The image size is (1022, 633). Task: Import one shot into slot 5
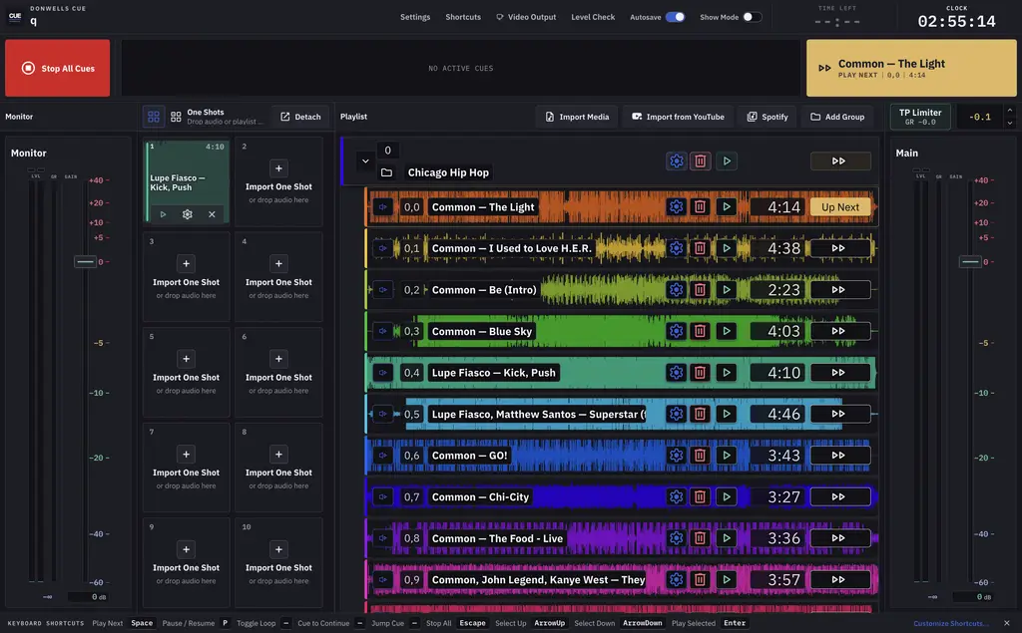click(x=186, y=359)
